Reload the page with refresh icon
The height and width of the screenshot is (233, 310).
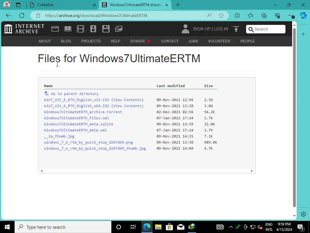pyautogui.click(x=22, y=15)
